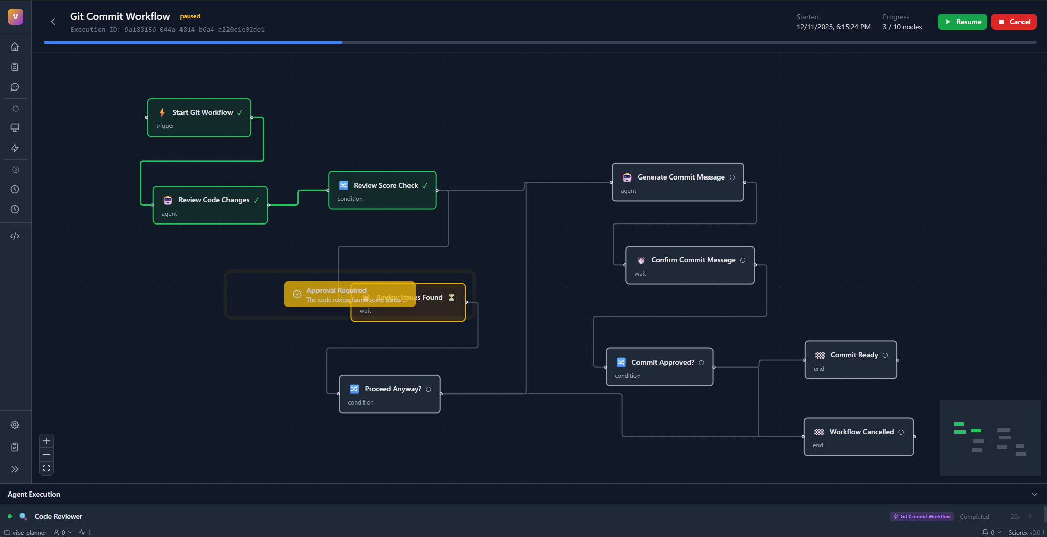
Task: Select the tasks clipboard icon in sidebar
Action: click(x=15, y=66)
